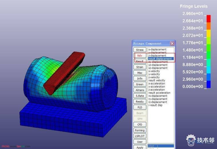The width and height of the screenshot is (217, 149).
Task: Select the Ndv component category
Action: (x=140, y=56)
